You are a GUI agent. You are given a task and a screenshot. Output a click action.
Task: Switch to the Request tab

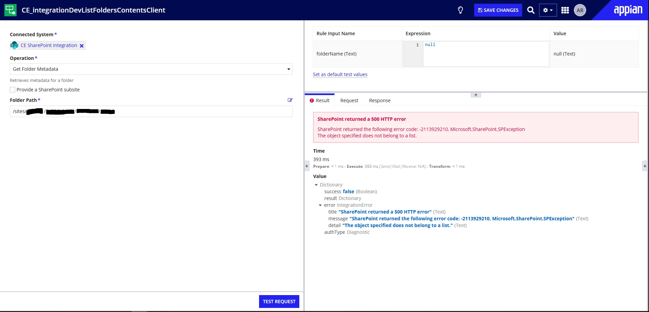point(349,101)
